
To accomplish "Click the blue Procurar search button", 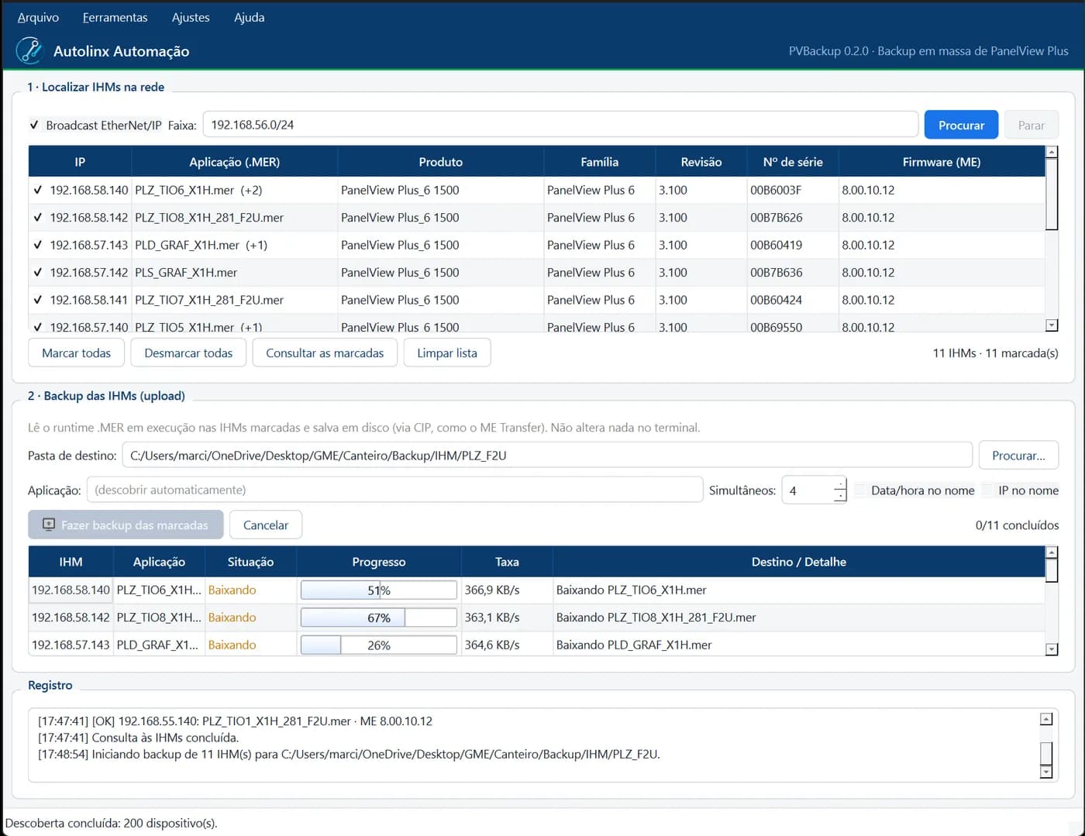I will [961, 125].
